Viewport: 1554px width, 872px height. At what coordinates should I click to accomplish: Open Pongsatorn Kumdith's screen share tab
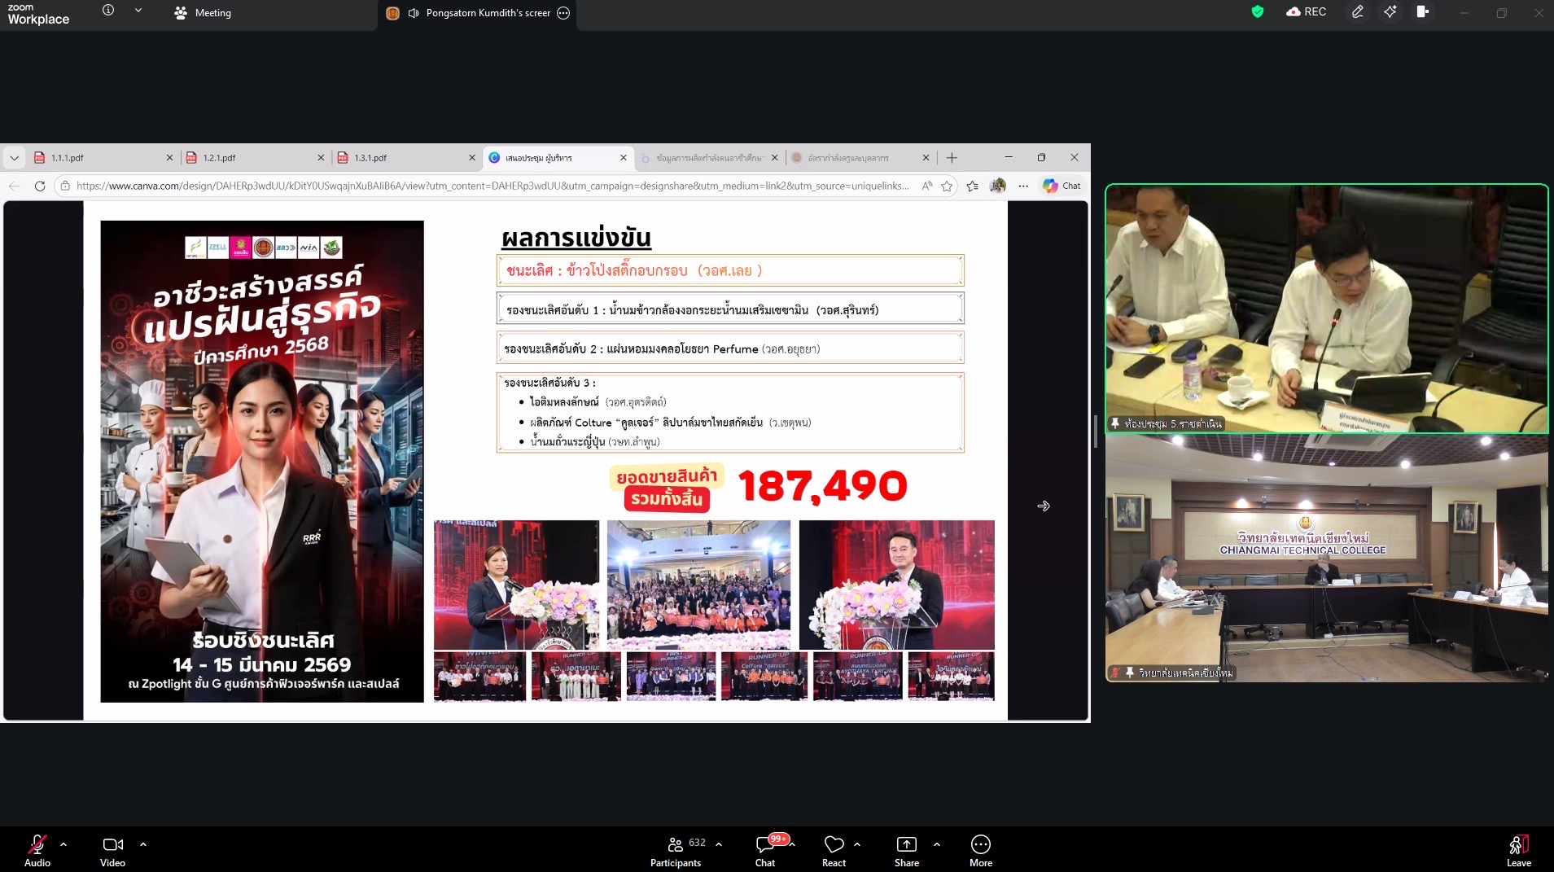[479, 13]
